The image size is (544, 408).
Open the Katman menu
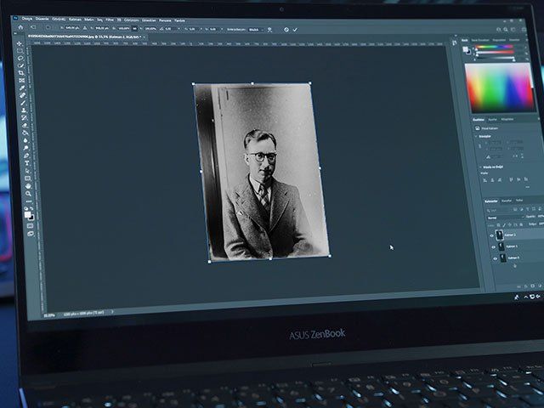75,20
